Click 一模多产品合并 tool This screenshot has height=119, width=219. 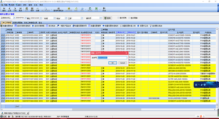pos(64,26)
